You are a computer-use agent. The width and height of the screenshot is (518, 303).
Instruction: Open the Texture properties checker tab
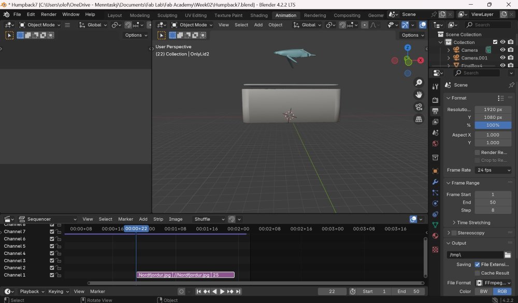(435, 250)
